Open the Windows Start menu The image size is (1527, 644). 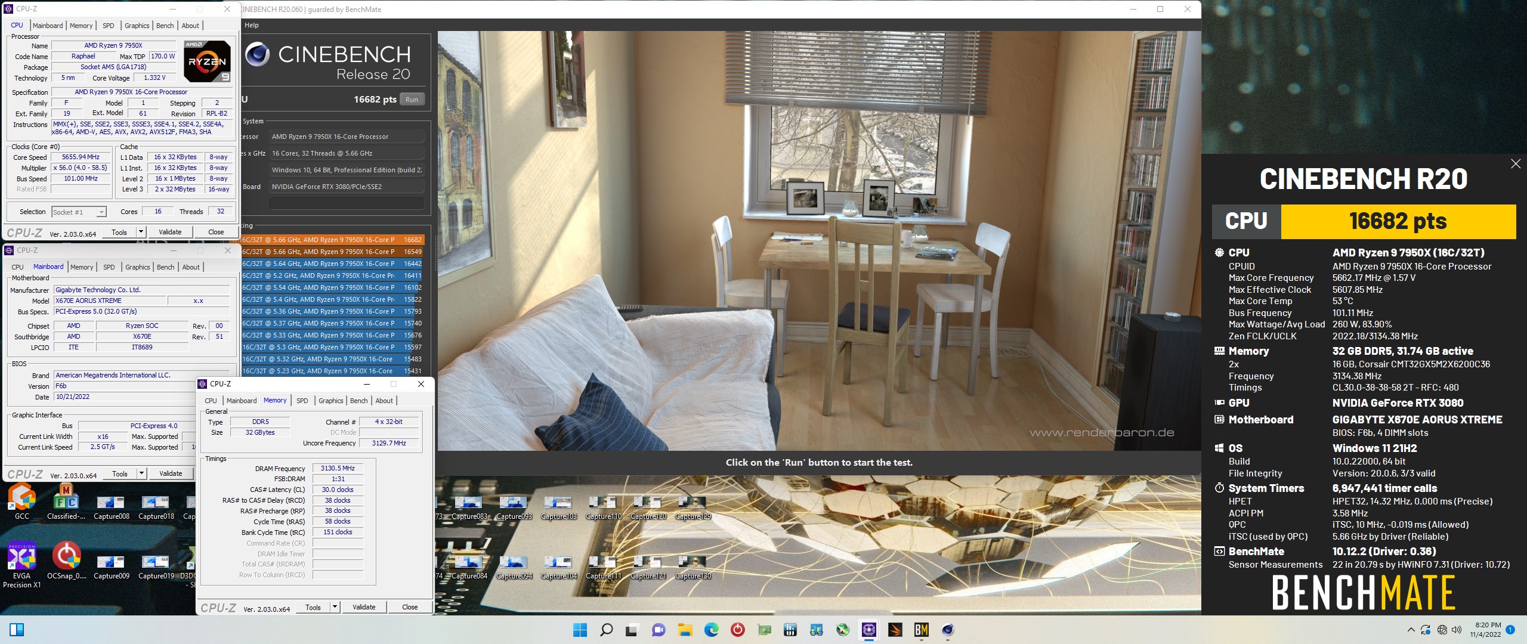tap(580, 630)
